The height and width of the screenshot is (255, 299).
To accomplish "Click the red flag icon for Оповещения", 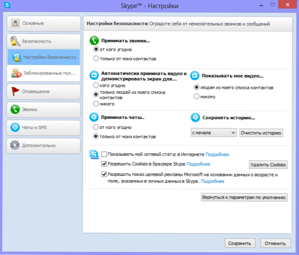I will click(x=15, y=91).
